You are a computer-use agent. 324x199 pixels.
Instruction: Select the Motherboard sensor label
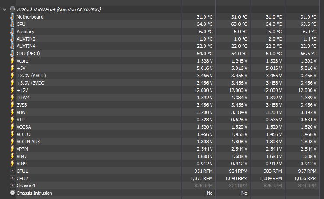tap(30, 17)
